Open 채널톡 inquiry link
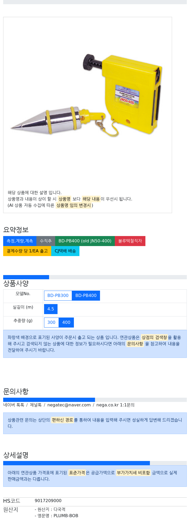The width and height of the screenshot is (190, 519). click(36, 405)
